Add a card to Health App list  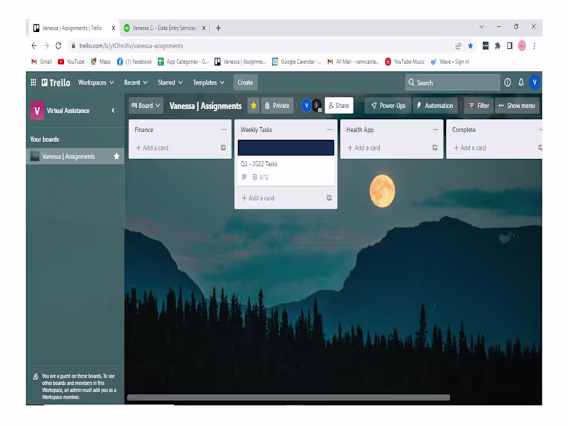pyautogui.click(x=364, y=148)
